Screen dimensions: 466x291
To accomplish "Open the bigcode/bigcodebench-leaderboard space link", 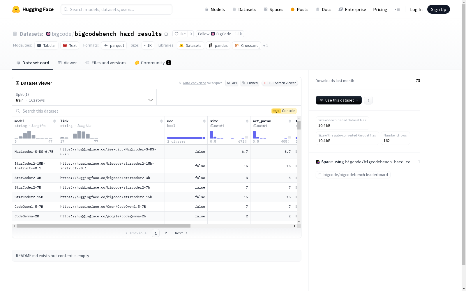I will pos(353,175).
